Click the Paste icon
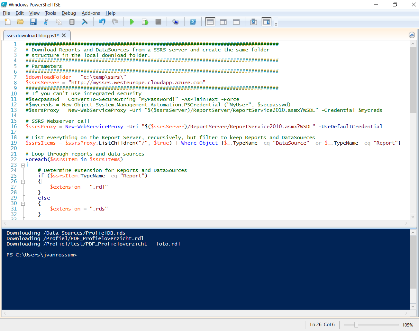The height and width of the screenshot is (331, 419). [72, 22]
